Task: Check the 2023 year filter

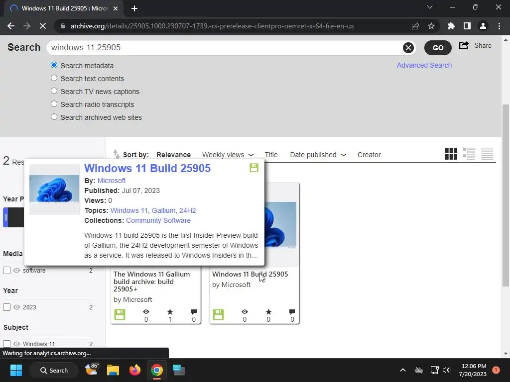Action: [x=6, y=307]
